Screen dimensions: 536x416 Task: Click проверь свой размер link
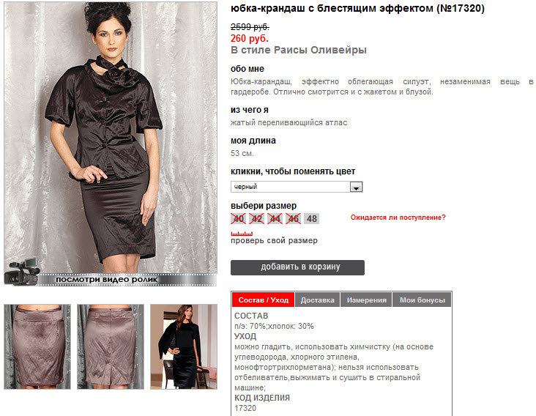pyautogui.click(x=274, y=241)
